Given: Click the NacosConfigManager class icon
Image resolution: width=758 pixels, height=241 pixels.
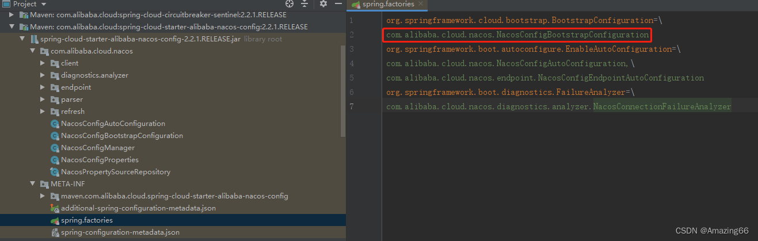Looking at the screenshot, I should tap(55, 148).
